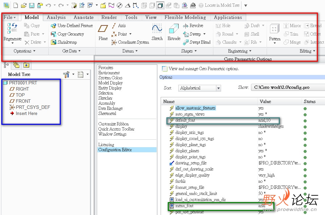Open the Operations group dropdown
325x215 pixels.
click(x=24, y=51)
